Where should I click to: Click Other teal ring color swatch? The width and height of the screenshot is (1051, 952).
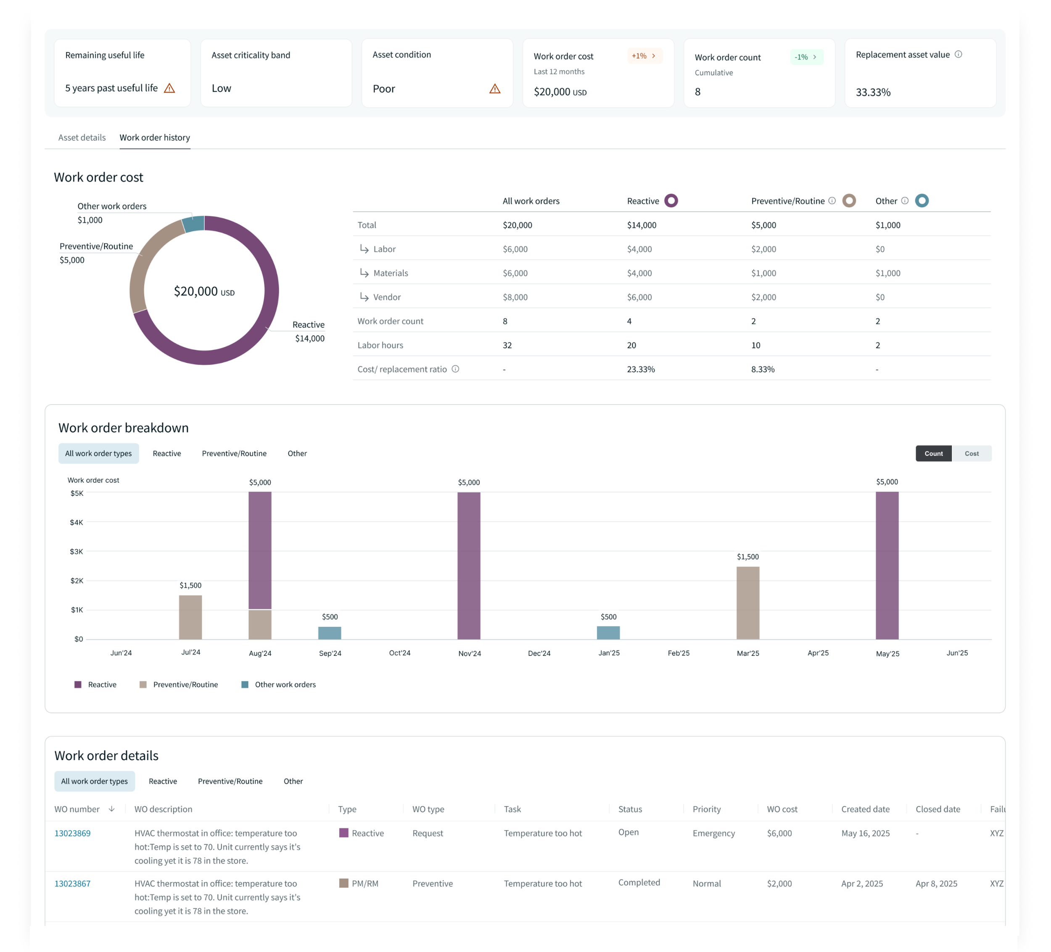[922, 201]
